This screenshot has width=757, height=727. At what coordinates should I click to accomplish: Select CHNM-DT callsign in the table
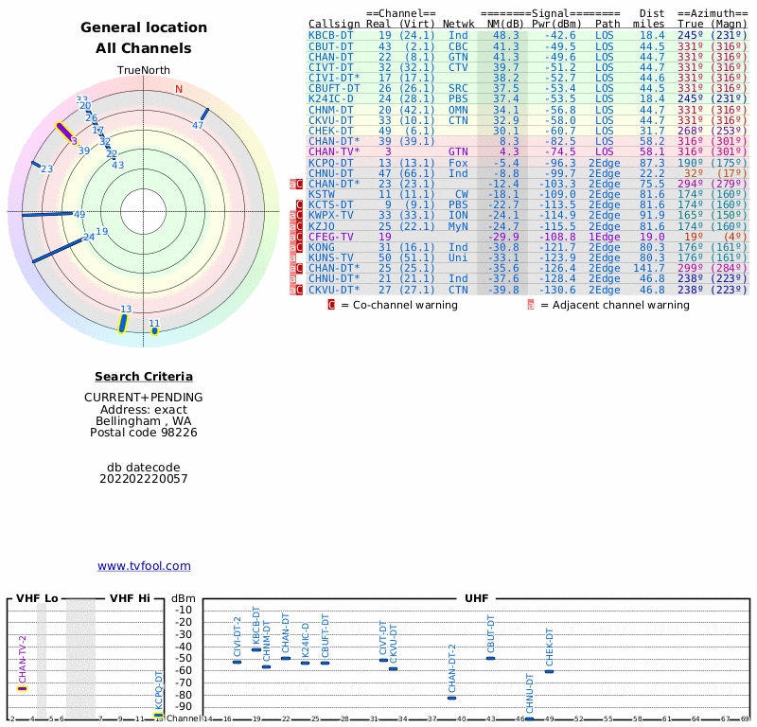point(330,110)
